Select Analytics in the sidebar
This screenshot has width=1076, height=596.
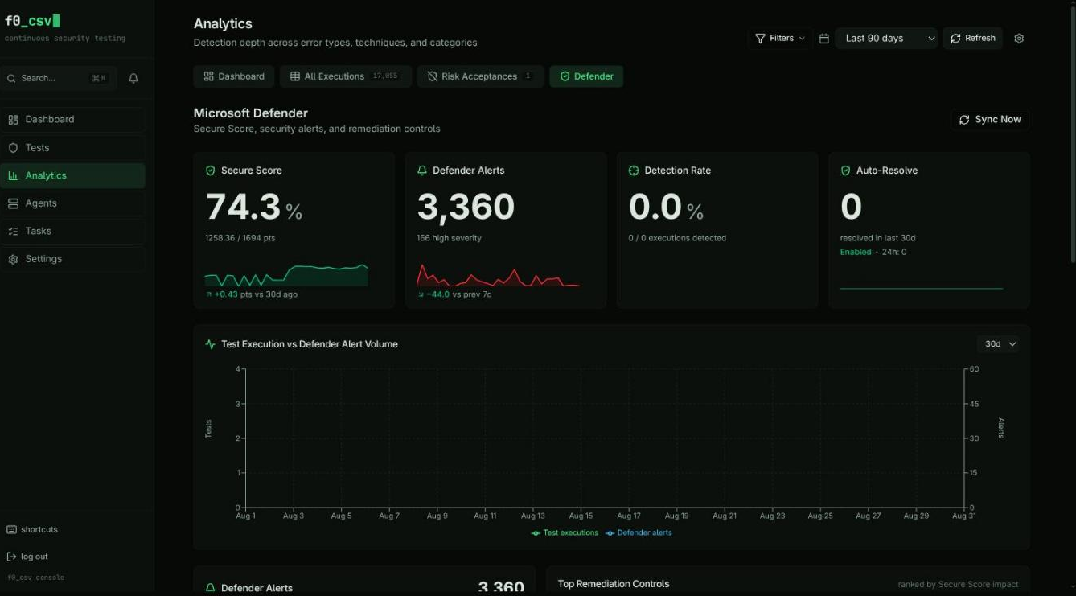73,175
